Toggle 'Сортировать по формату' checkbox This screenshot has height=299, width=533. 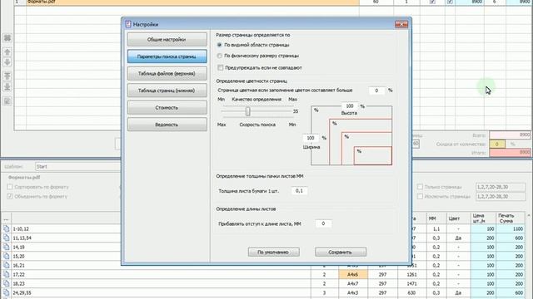click(9, 187)
